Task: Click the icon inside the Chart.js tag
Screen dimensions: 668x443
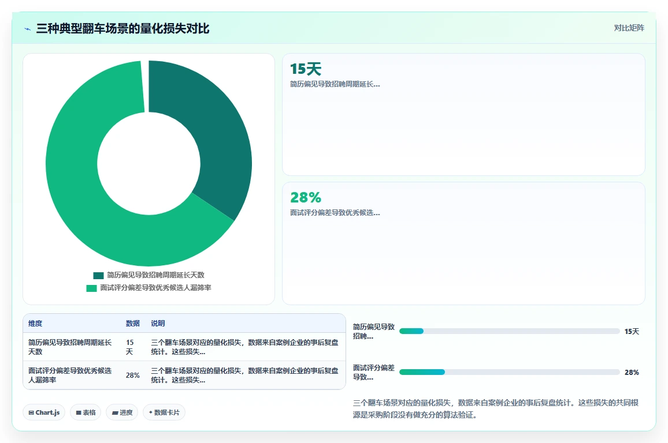Action: coord(31,413)
